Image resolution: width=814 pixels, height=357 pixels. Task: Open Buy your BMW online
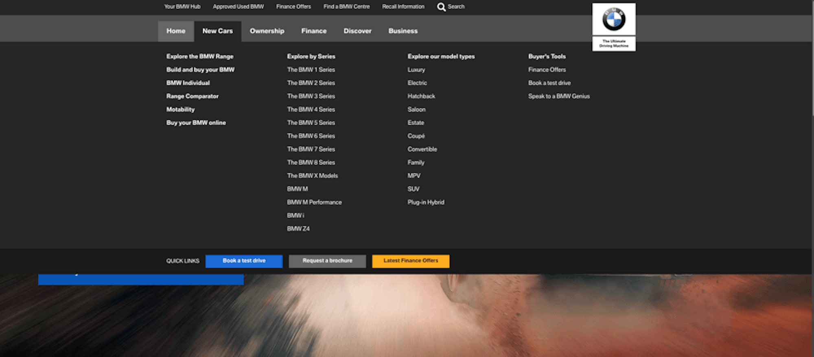(196, 123)
